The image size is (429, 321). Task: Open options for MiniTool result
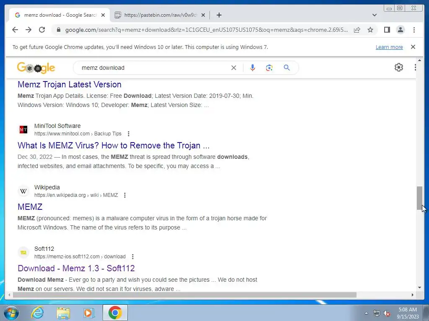pos(128,134)
